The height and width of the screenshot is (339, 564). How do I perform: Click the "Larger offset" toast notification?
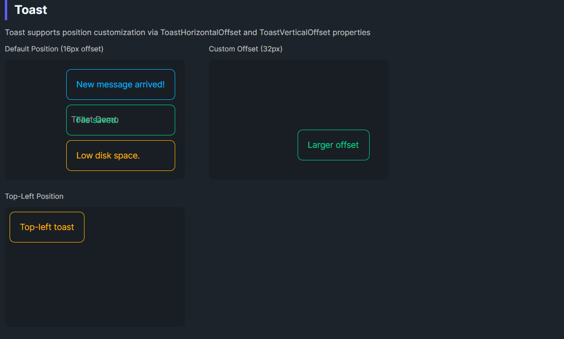(333, 145)
